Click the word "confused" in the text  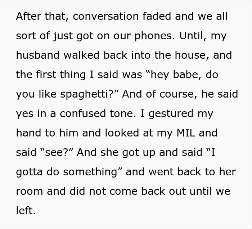pos(83,113)
